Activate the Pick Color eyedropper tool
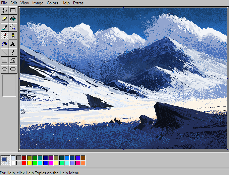 tap(5, 27)
